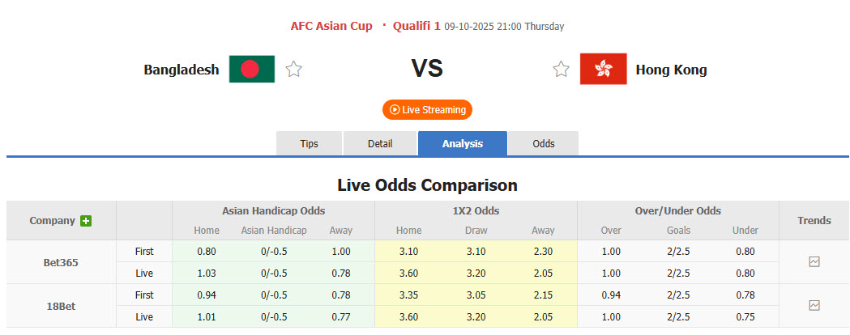Start Live Streaming
The image size is (850, 335).
point(427,109)
